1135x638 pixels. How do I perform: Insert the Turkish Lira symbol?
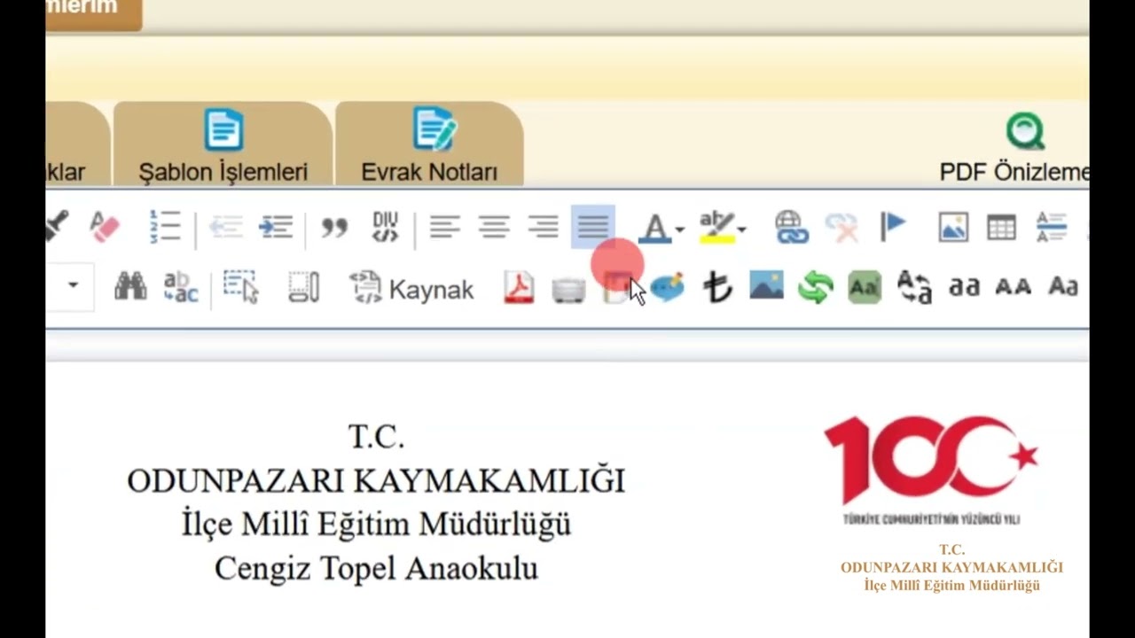coord(716,287)
